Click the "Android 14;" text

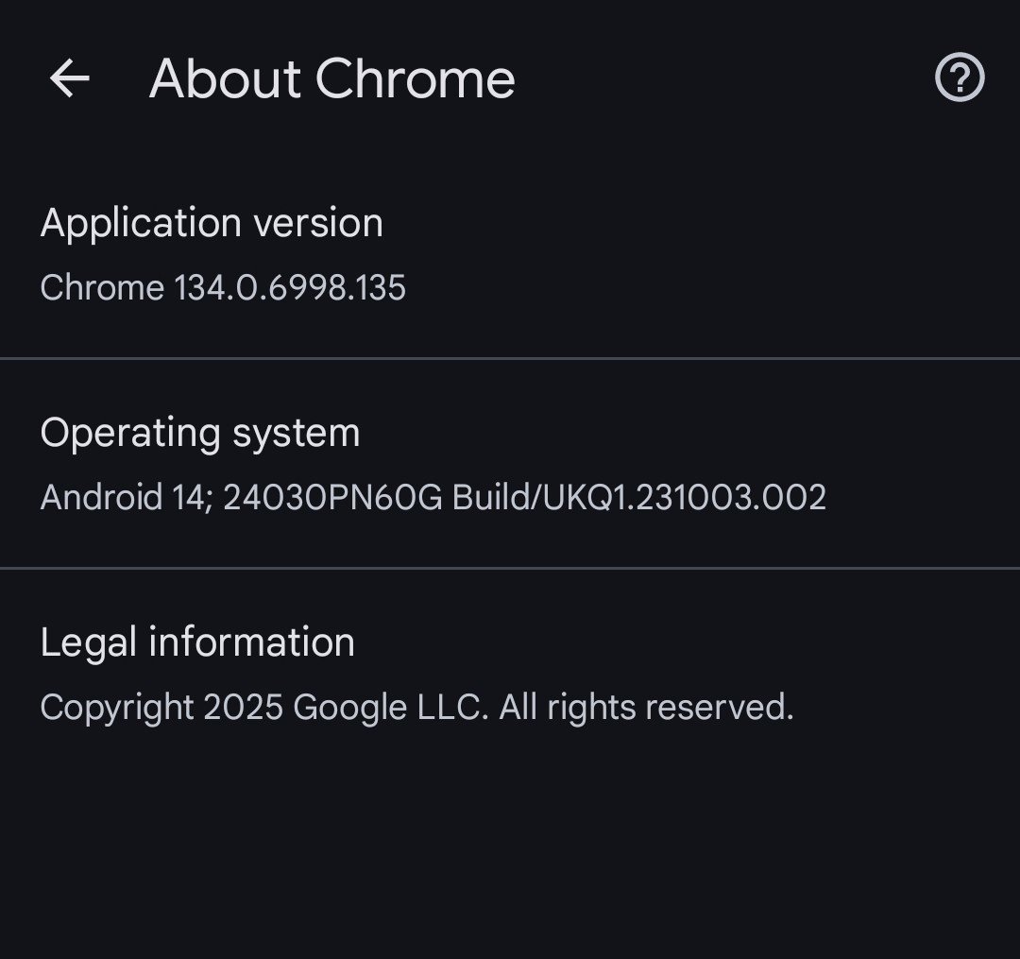tap(127, 497)
